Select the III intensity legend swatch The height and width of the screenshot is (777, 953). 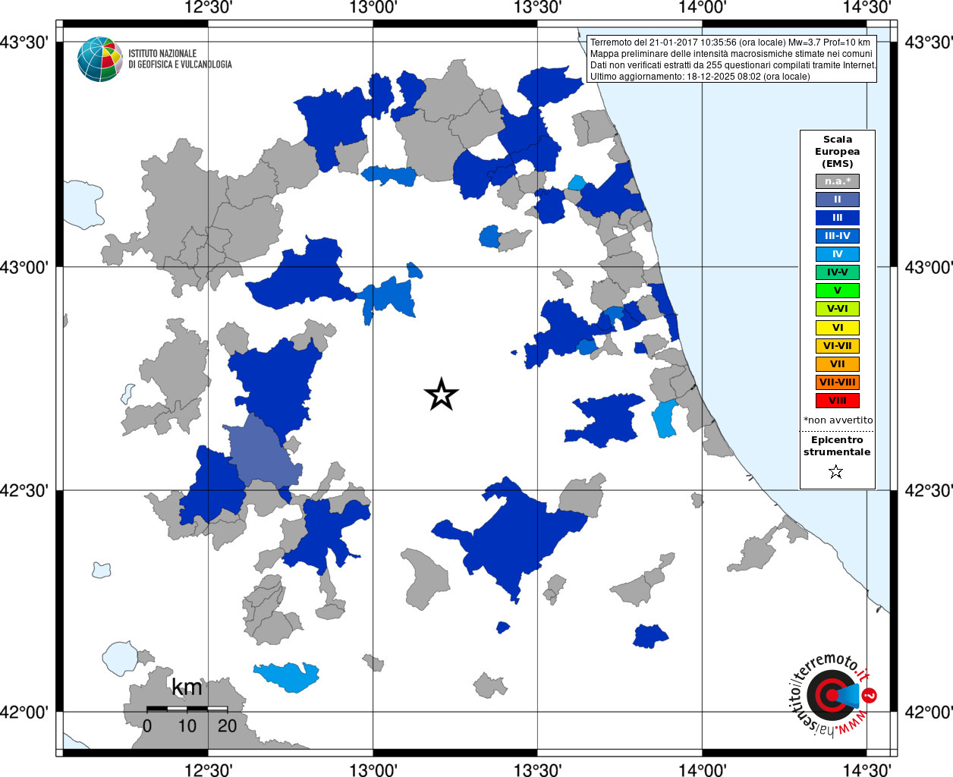tap(838, 218)
